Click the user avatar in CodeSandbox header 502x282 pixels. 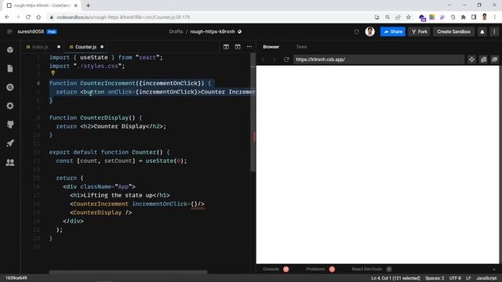coord(369,31)
